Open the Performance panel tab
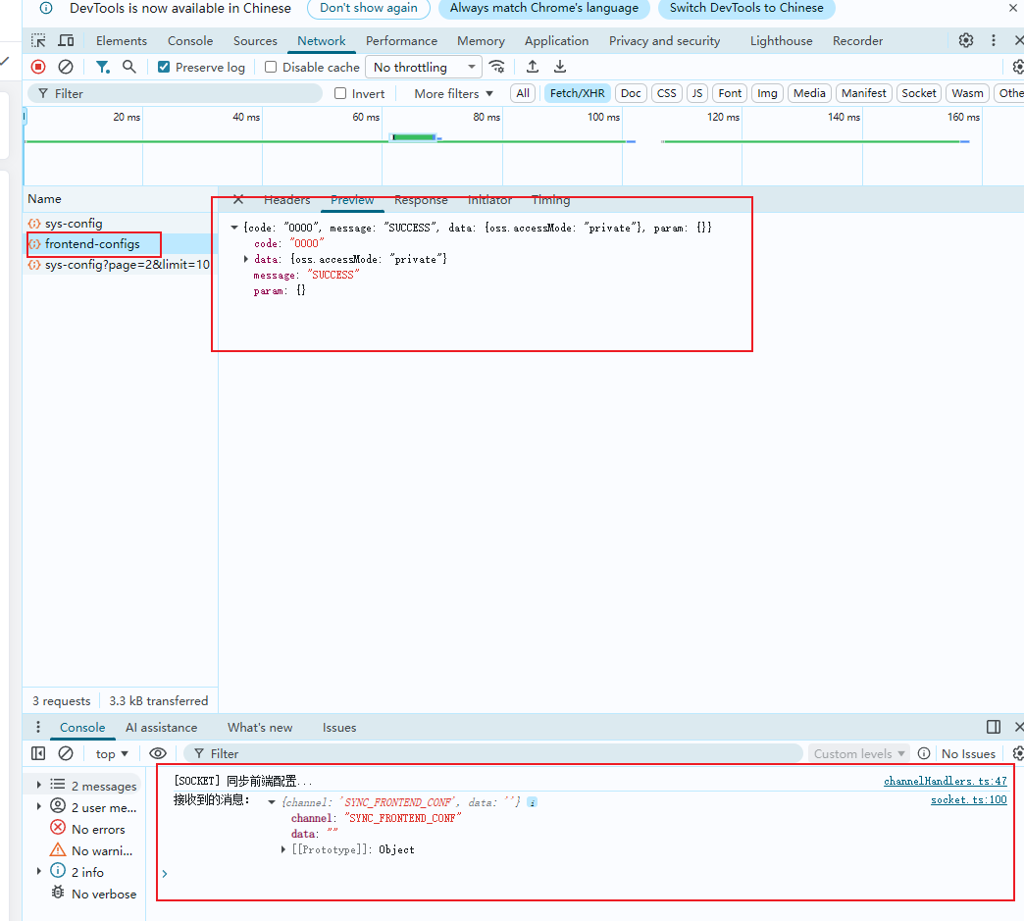Viewport: 1024px width, 921px height. tap(401, 40)
